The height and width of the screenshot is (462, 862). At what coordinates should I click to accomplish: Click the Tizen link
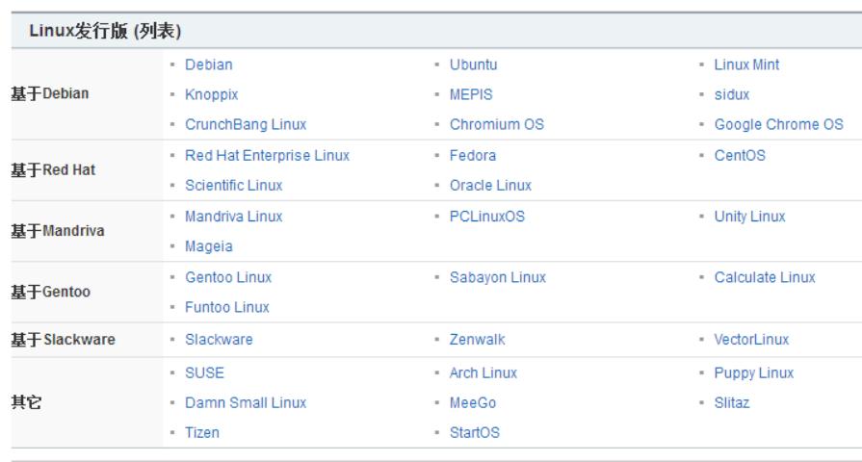pos(202,432)
